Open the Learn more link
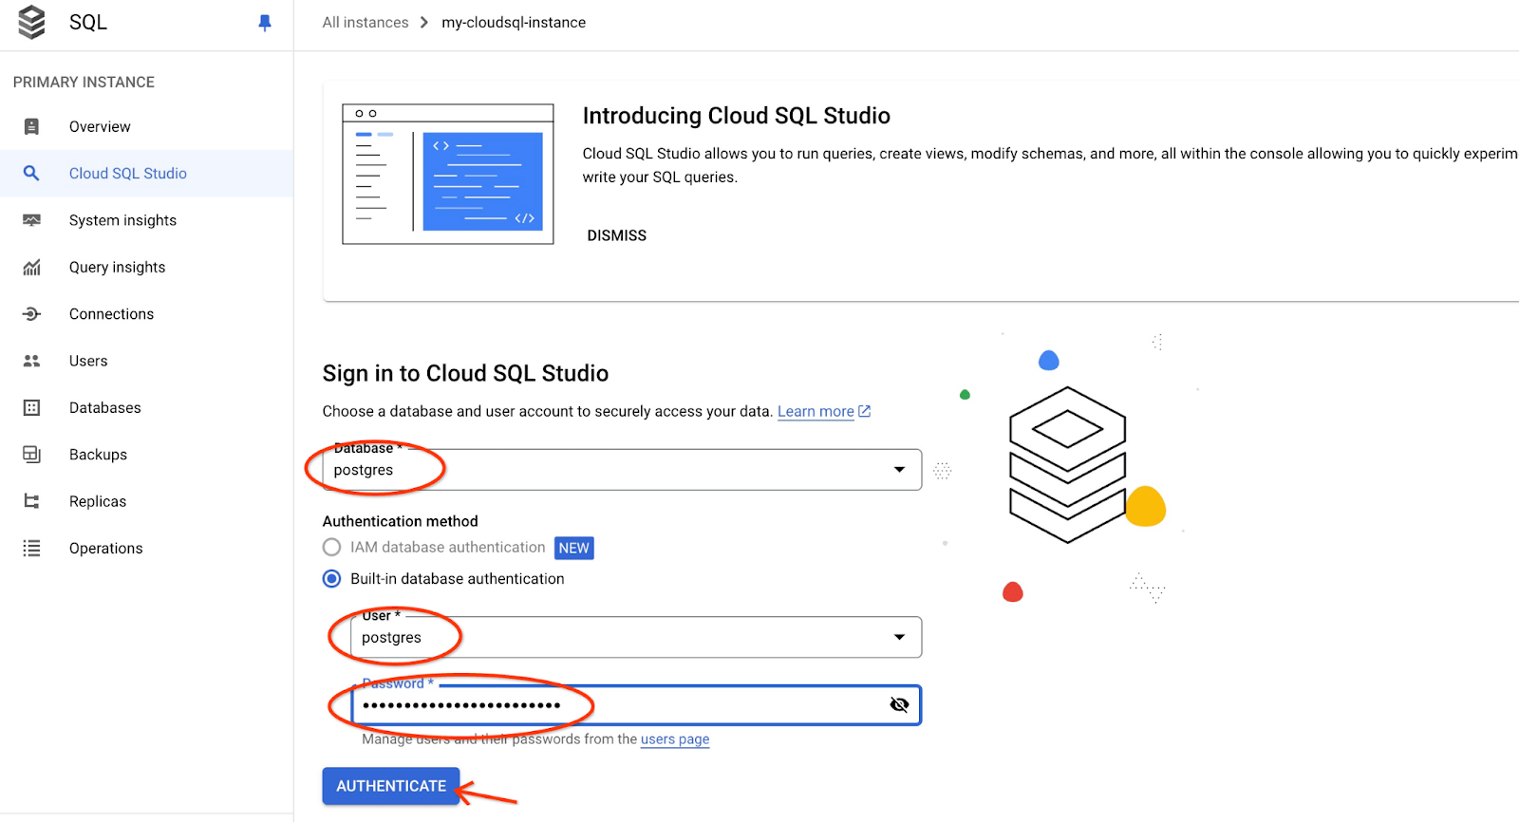1519x822 pixels. pyautogui.click(x=816, y=412)
